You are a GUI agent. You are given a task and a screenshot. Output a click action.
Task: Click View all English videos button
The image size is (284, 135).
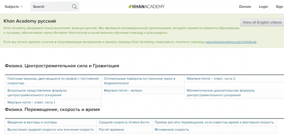point(262,22)
